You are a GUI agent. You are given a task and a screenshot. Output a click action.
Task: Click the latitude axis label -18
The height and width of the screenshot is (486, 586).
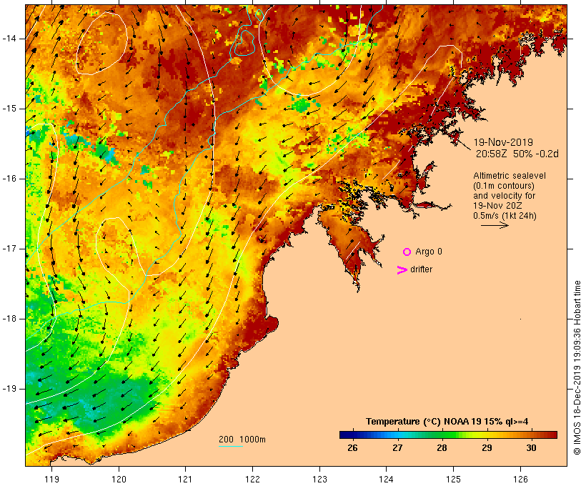coord(9,319)
